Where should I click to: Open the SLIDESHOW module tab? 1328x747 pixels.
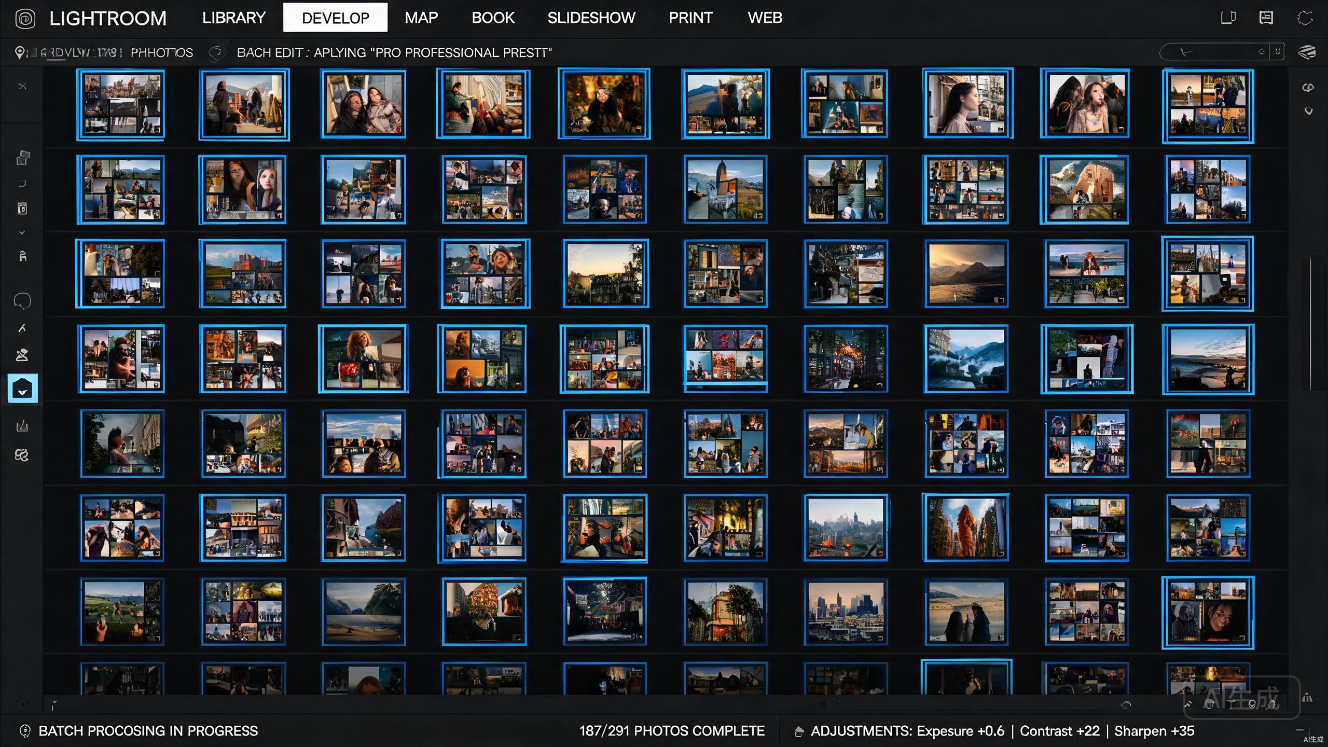(x=591, y=18)
